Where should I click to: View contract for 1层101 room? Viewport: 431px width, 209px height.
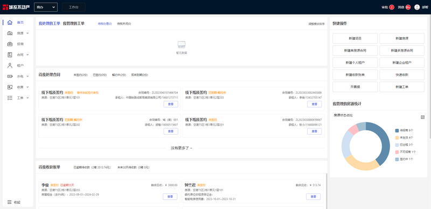coord(171,104)
